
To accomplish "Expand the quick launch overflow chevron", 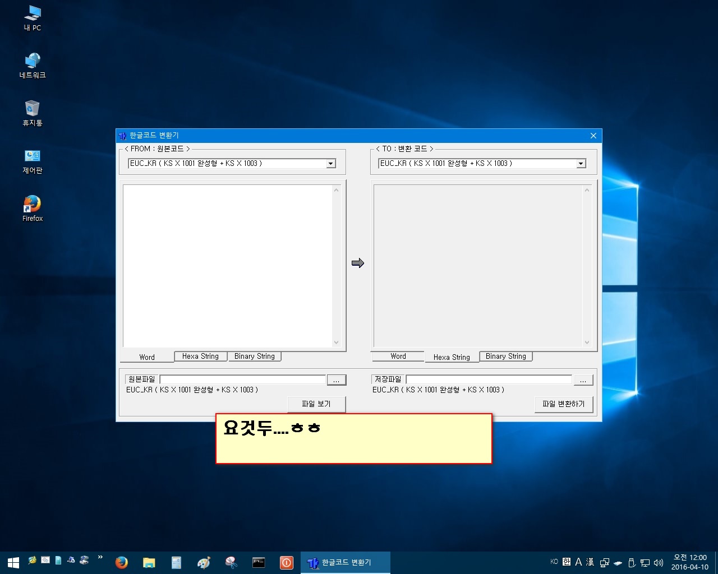I will click(100, 557).
